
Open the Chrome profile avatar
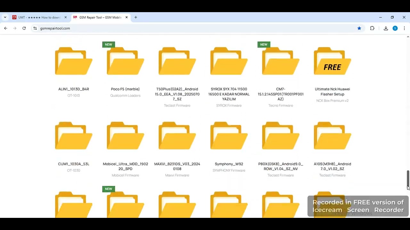pos(395,28)
